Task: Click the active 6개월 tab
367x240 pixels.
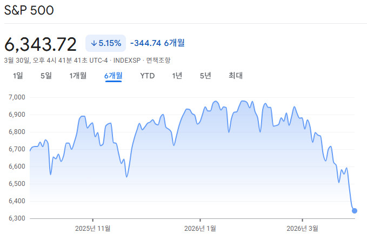Action: (113, 76)
